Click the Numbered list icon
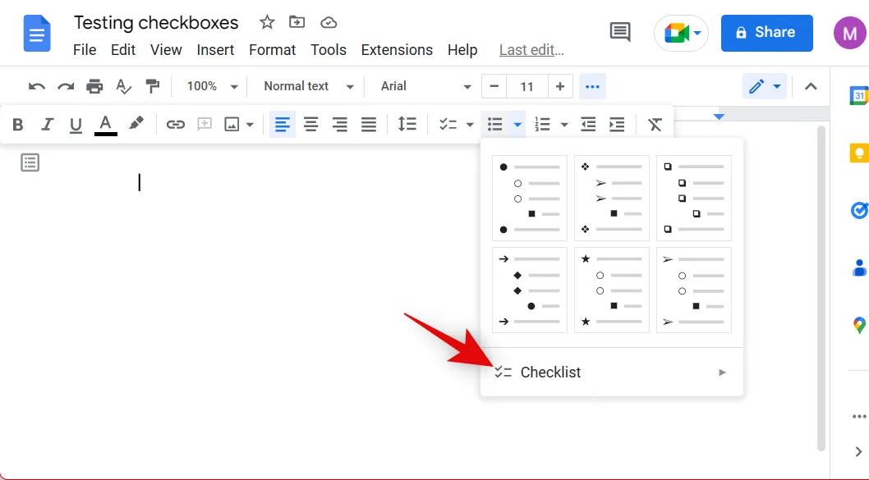The width and height of the screenshot is (869, 480). point(542,124)
